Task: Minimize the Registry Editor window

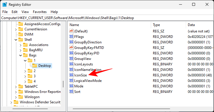Action: [181, 4]
